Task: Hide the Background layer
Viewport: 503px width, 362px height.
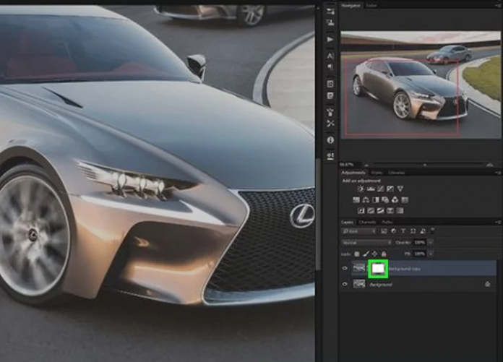Action: tap(344, 285)
